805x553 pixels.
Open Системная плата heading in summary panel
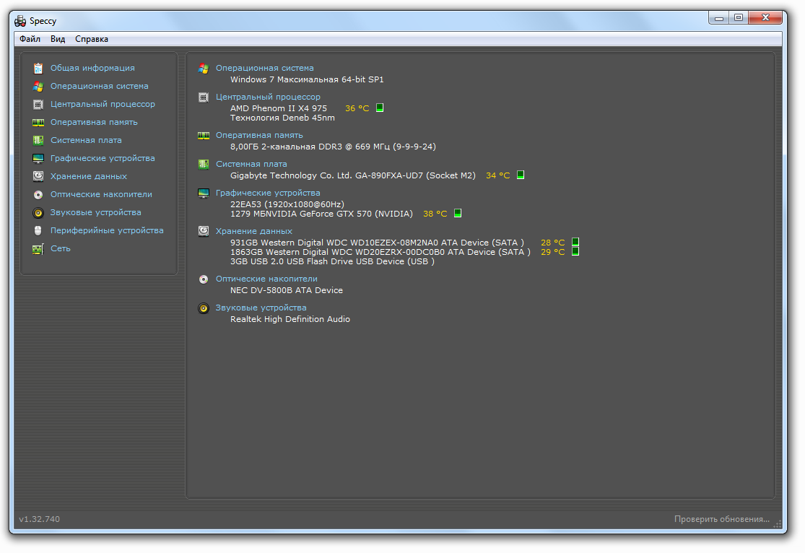pos(251,164)
